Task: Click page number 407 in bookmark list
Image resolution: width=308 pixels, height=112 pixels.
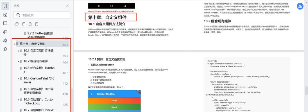Action: [65, 73]
